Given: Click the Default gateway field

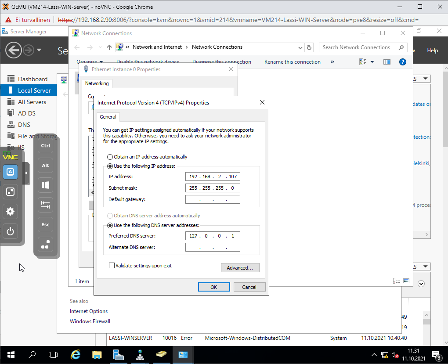Looking at the screenshot, I should click(213, 199).
